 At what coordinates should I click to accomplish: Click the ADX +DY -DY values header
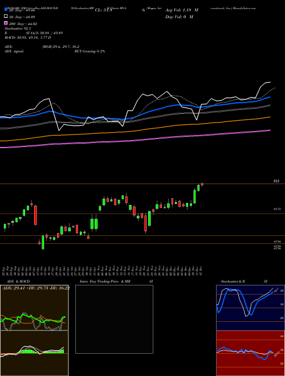(x=36, y=288)
